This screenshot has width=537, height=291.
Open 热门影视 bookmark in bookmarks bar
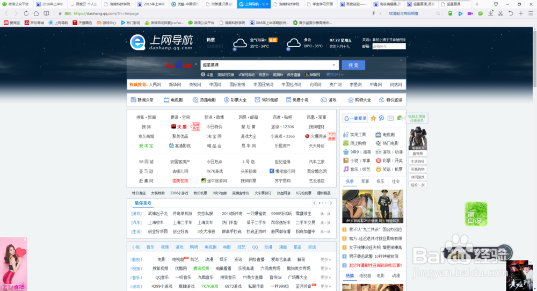click(130, 23)
